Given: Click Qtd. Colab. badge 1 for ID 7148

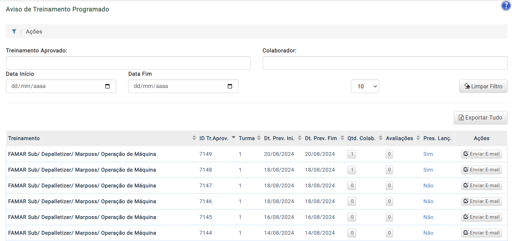Looking at the screenshot, I should (352, 170).
